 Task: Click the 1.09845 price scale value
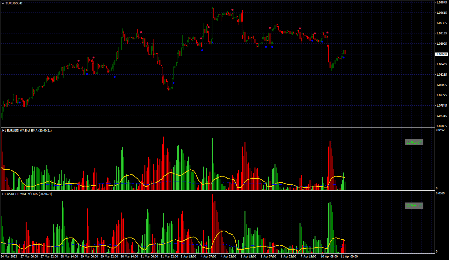(x=442, y=2)
